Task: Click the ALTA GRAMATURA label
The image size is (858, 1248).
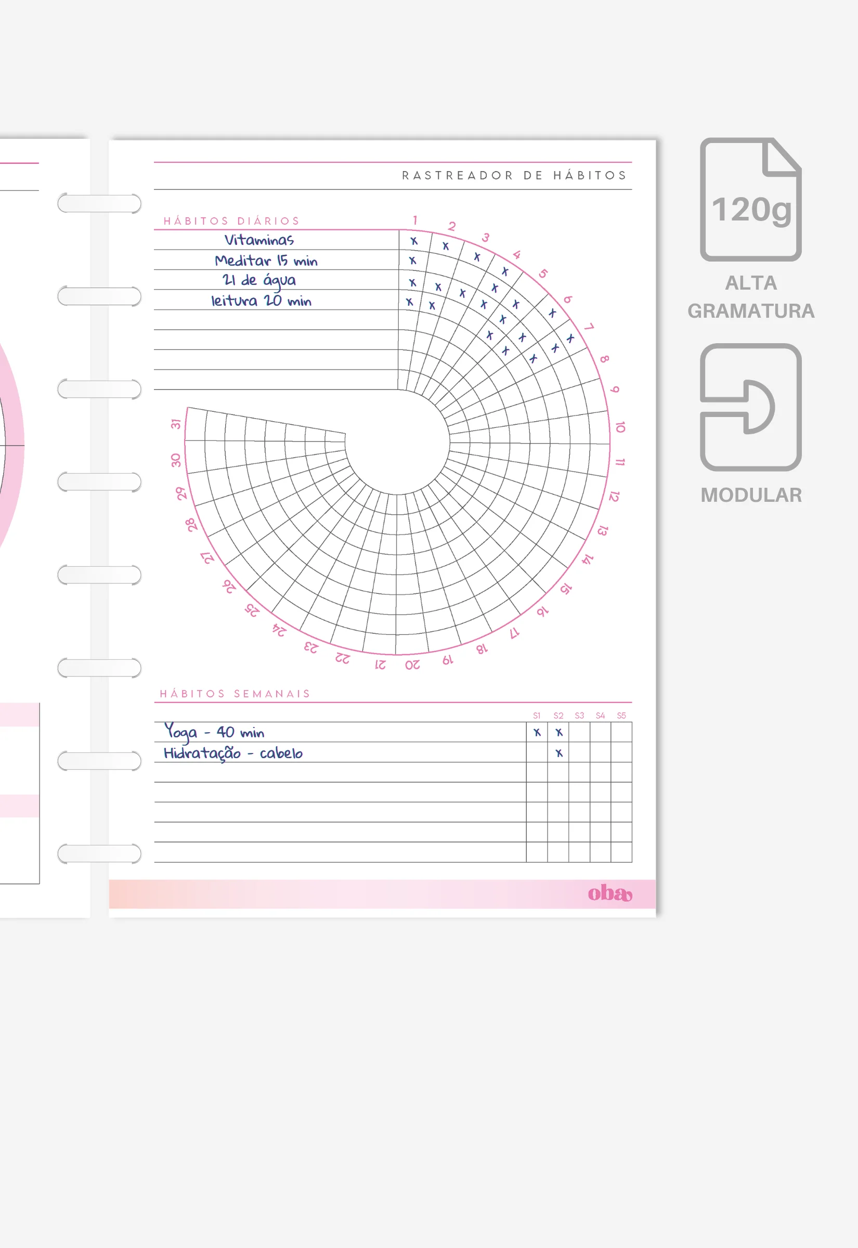Action: click(750, 297)
